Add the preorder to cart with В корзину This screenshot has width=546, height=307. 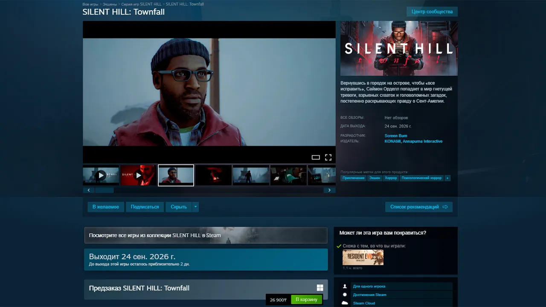[306, 300]
